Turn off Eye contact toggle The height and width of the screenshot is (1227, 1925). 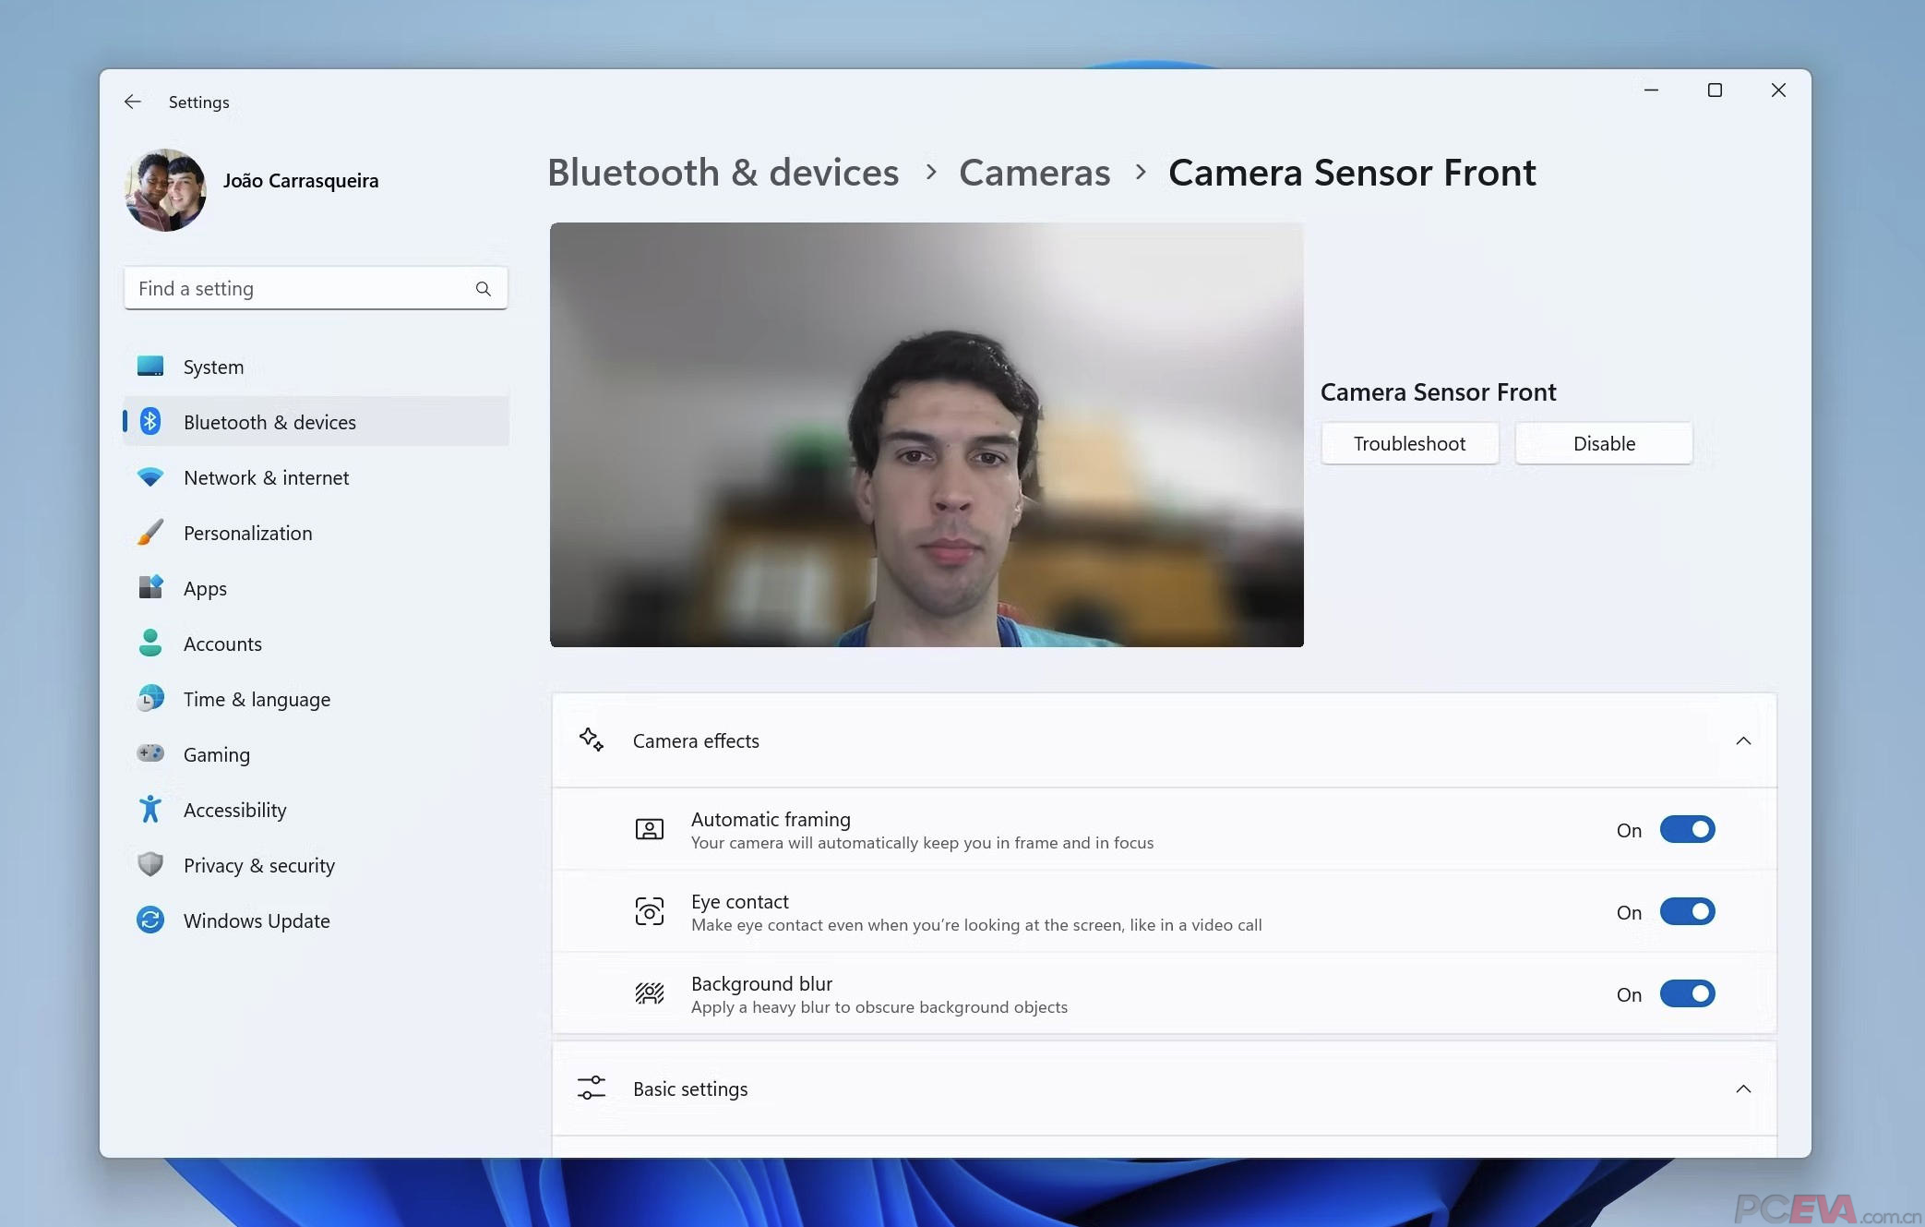coord(1687,911)
